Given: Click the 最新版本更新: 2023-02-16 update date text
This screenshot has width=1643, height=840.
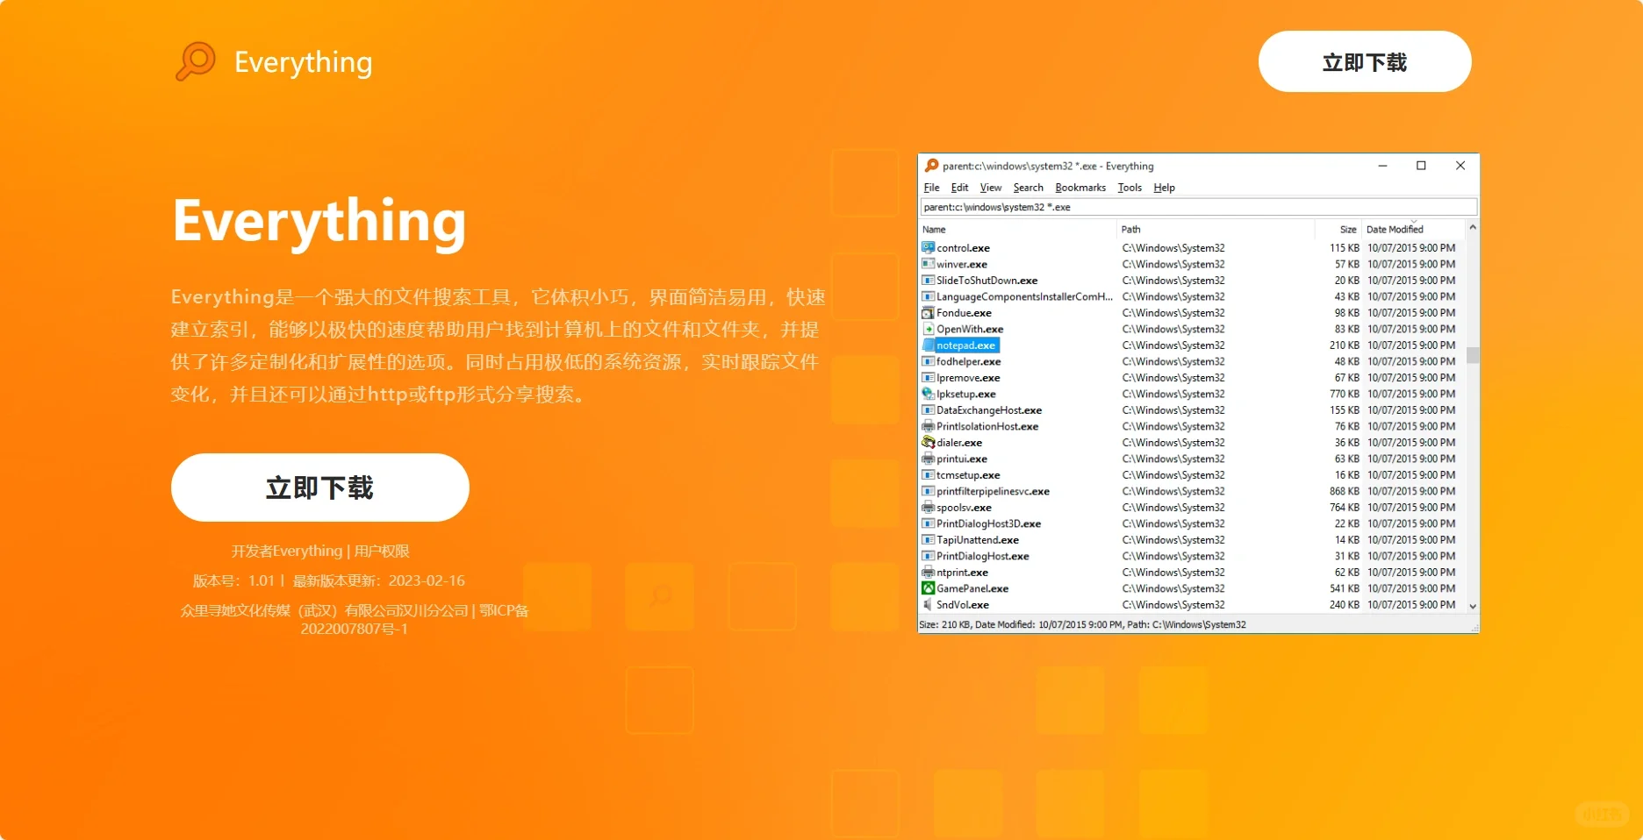Looking at the screenshot, I should pyautogui.click(x=379, y=581).
